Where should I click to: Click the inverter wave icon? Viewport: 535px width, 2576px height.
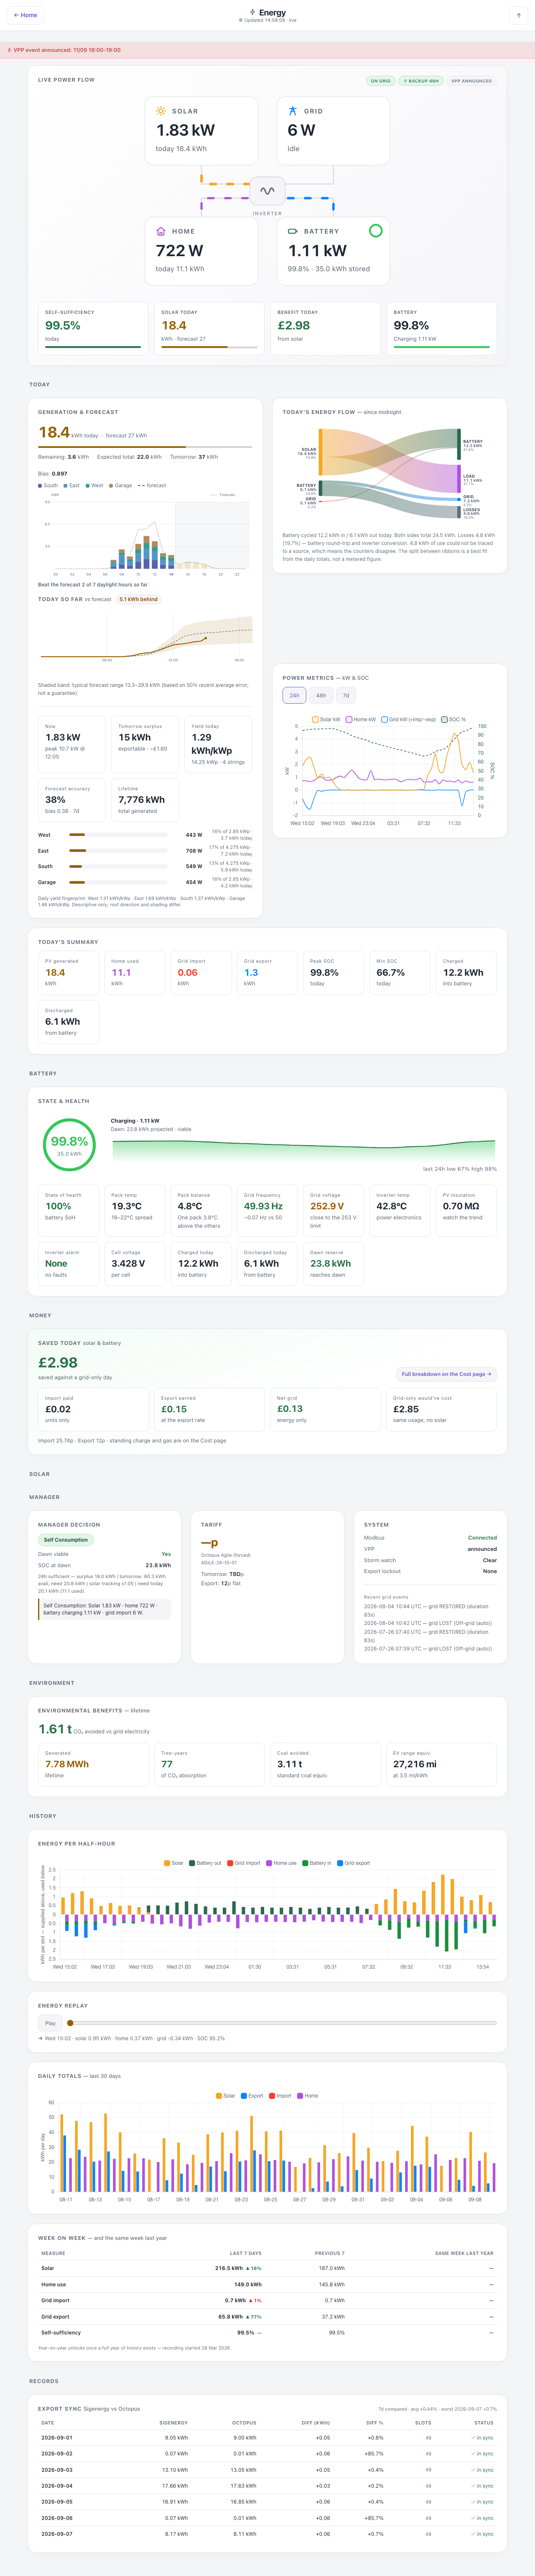pyautogui.click(x=267, y=191)
